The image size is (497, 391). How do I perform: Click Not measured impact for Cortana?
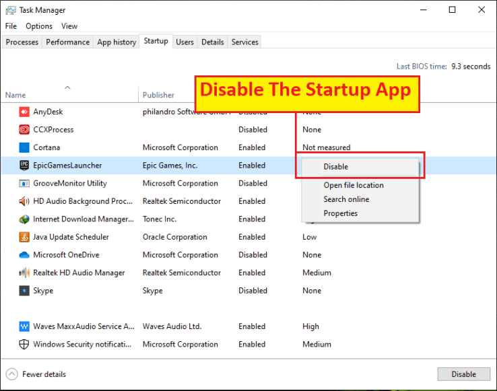[x=327, y=147]
